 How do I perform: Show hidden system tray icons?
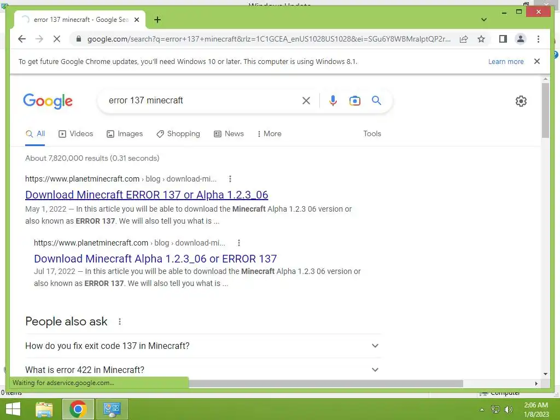pyautogui.click(x=482, y=410)
